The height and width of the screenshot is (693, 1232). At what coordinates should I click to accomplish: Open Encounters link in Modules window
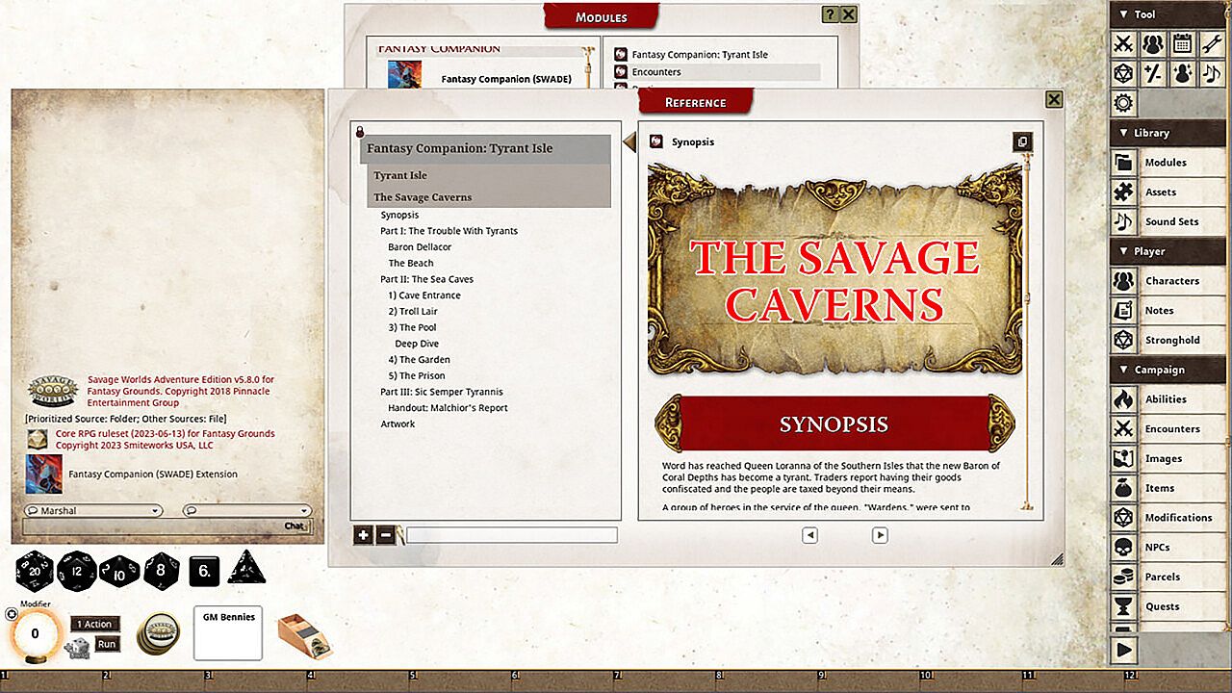pyautogui.click(x=656, y=72)
